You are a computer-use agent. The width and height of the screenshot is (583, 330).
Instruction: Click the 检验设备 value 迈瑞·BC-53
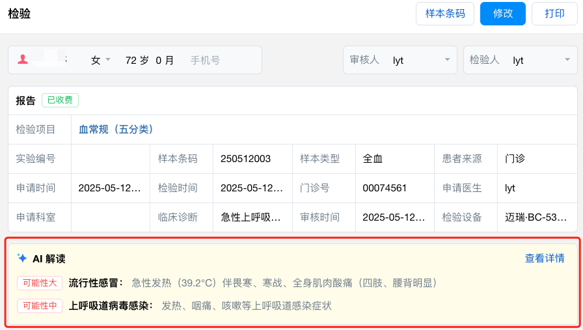[536, 217]
